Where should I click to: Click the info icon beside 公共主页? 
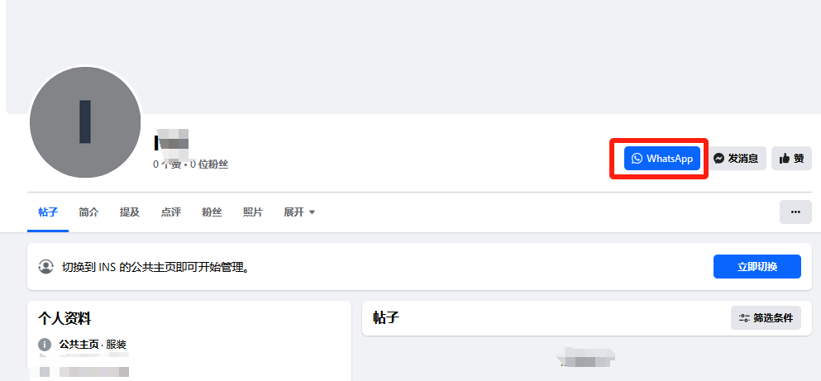click(45, 345)
